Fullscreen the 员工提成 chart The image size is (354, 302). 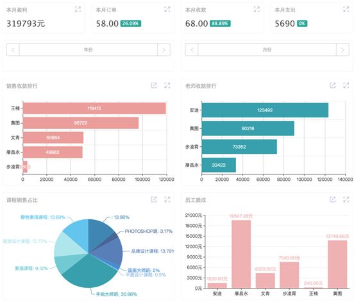[x=346, y=199]
